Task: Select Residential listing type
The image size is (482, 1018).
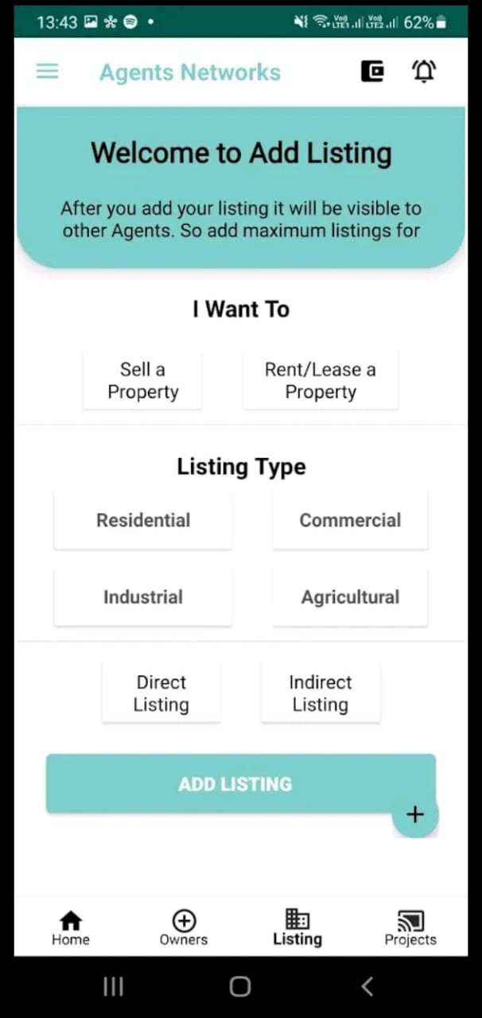Action: [143, 520]
